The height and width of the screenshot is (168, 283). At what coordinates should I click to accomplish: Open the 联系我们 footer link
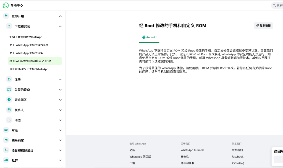[237, 150]
